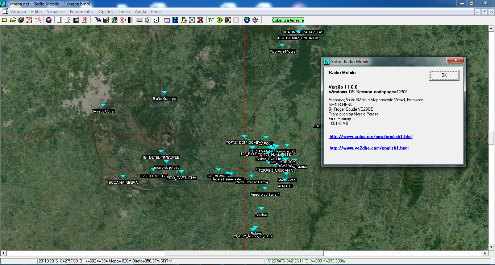
Task: Open the Arquivo menu
Action: (18, 12)
